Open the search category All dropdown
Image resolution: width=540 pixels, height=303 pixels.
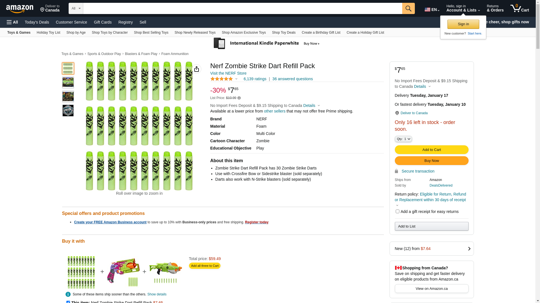(76, 8)
